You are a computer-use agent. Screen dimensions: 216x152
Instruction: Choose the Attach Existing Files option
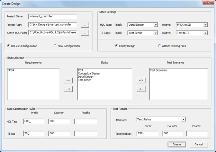(x=159, y=46)
